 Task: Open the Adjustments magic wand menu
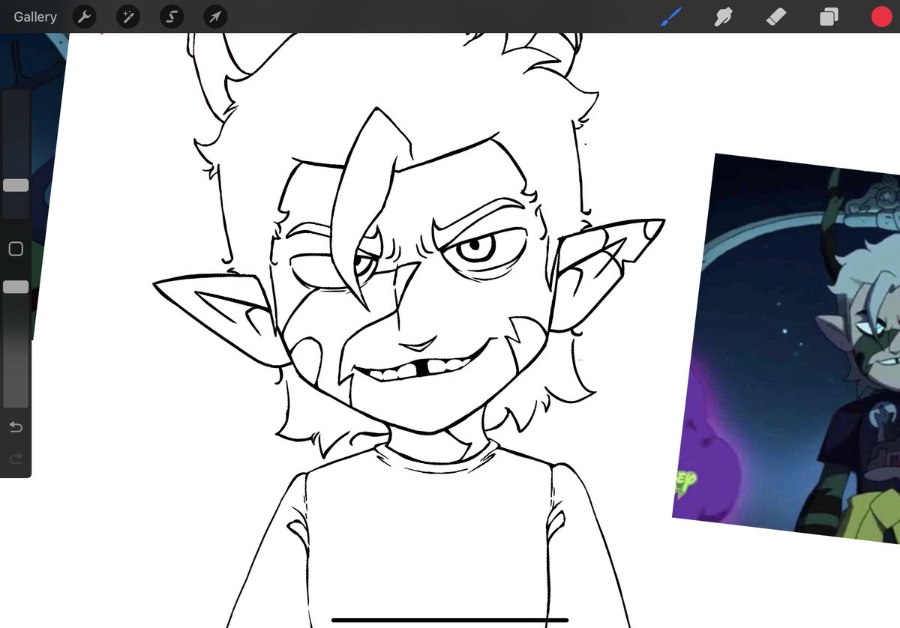(127, 16)
